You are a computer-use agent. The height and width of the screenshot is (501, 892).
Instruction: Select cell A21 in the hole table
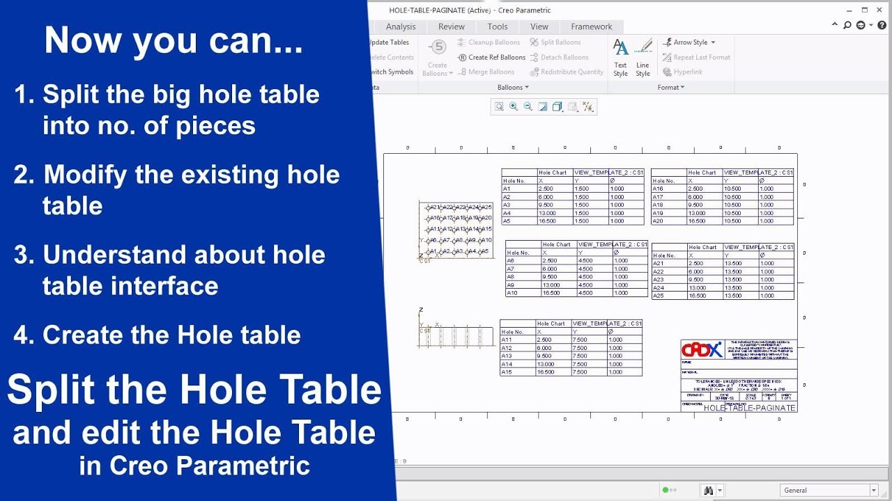click(669, 264)
